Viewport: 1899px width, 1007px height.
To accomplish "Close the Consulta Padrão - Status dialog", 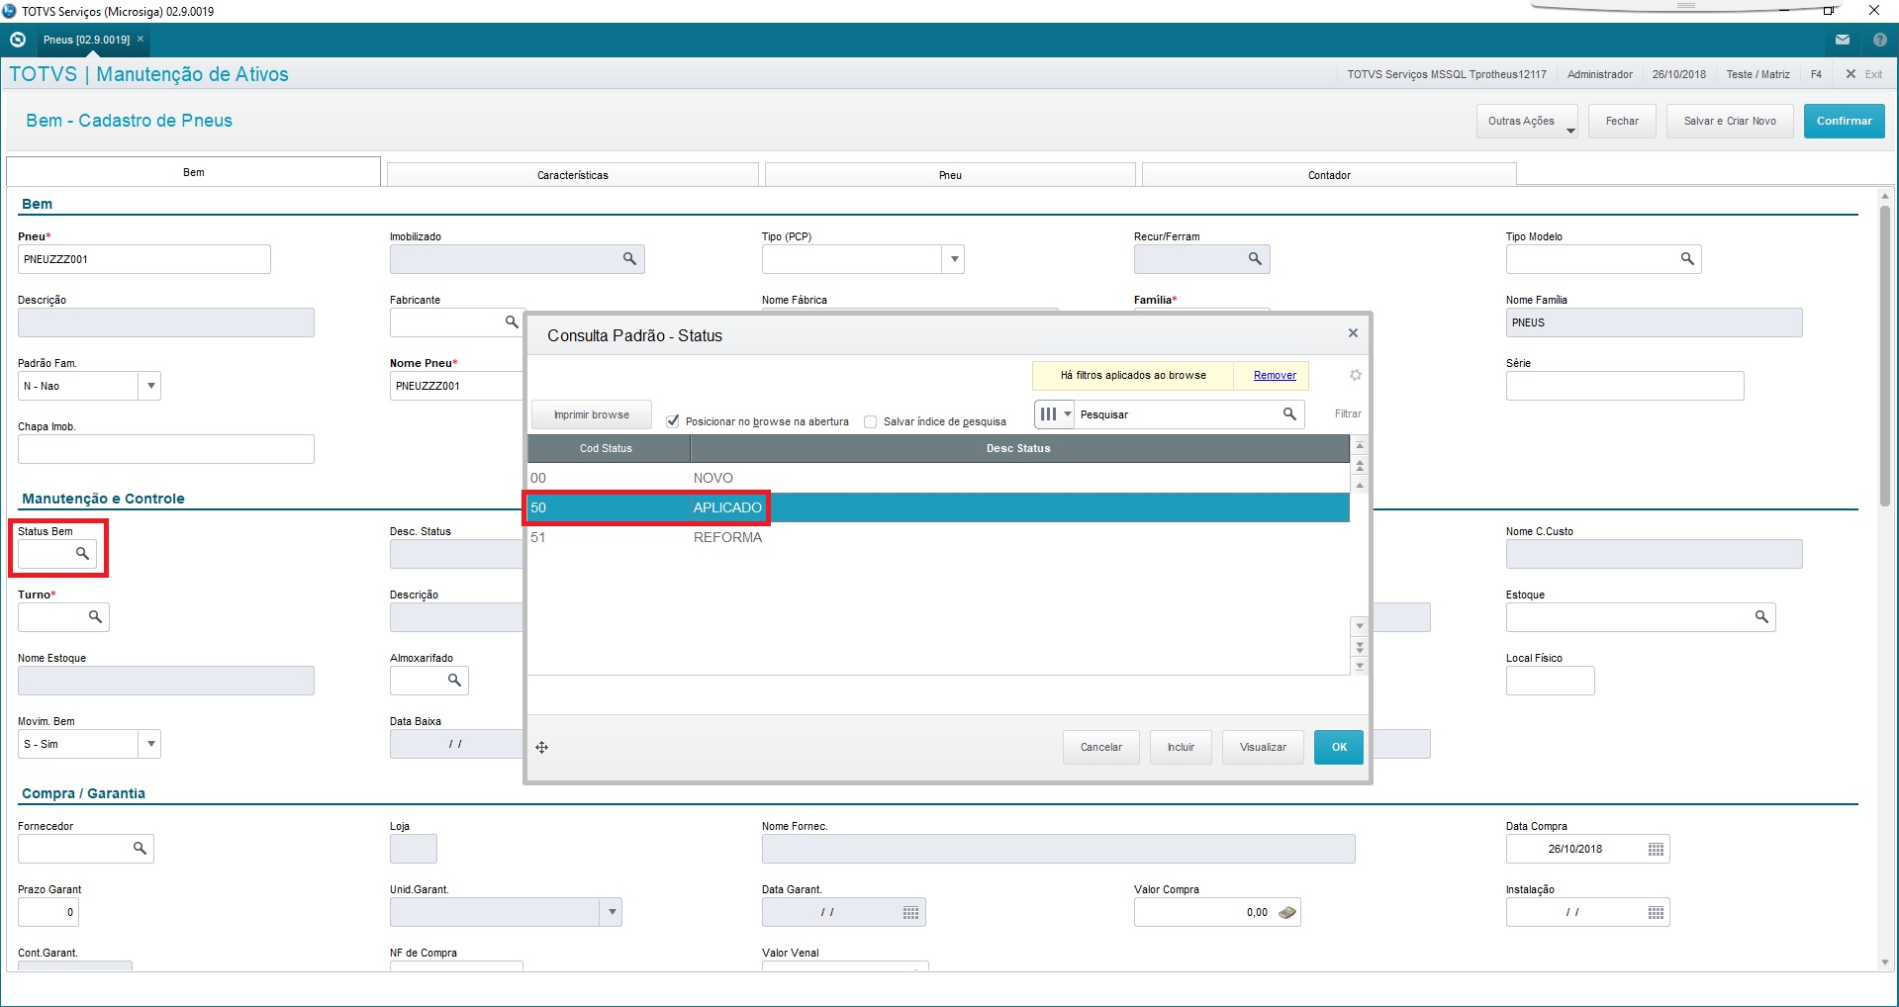I will point(1353,333).
